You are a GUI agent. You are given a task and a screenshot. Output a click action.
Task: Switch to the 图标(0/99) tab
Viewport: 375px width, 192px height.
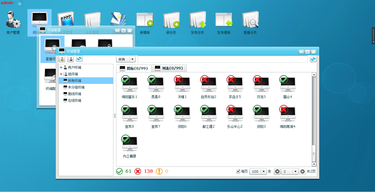134,68
